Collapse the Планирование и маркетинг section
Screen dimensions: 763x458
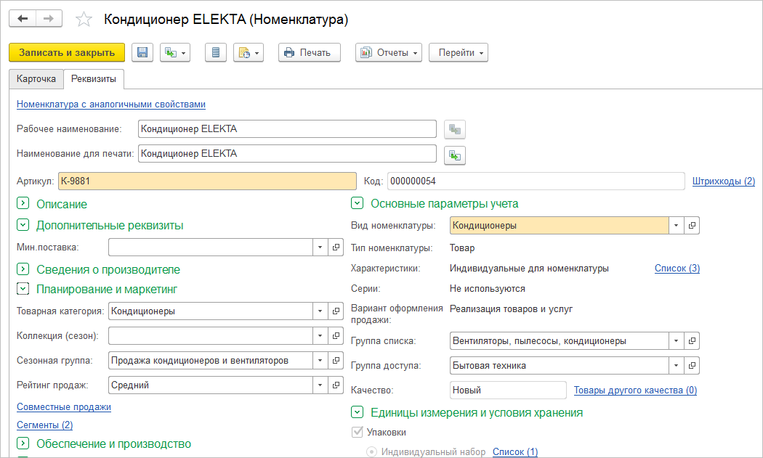23,290
